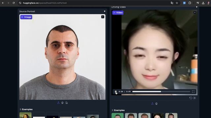Upload a driving video file
The width and height of the screenshot is (211, 118).
click(152, 104)
